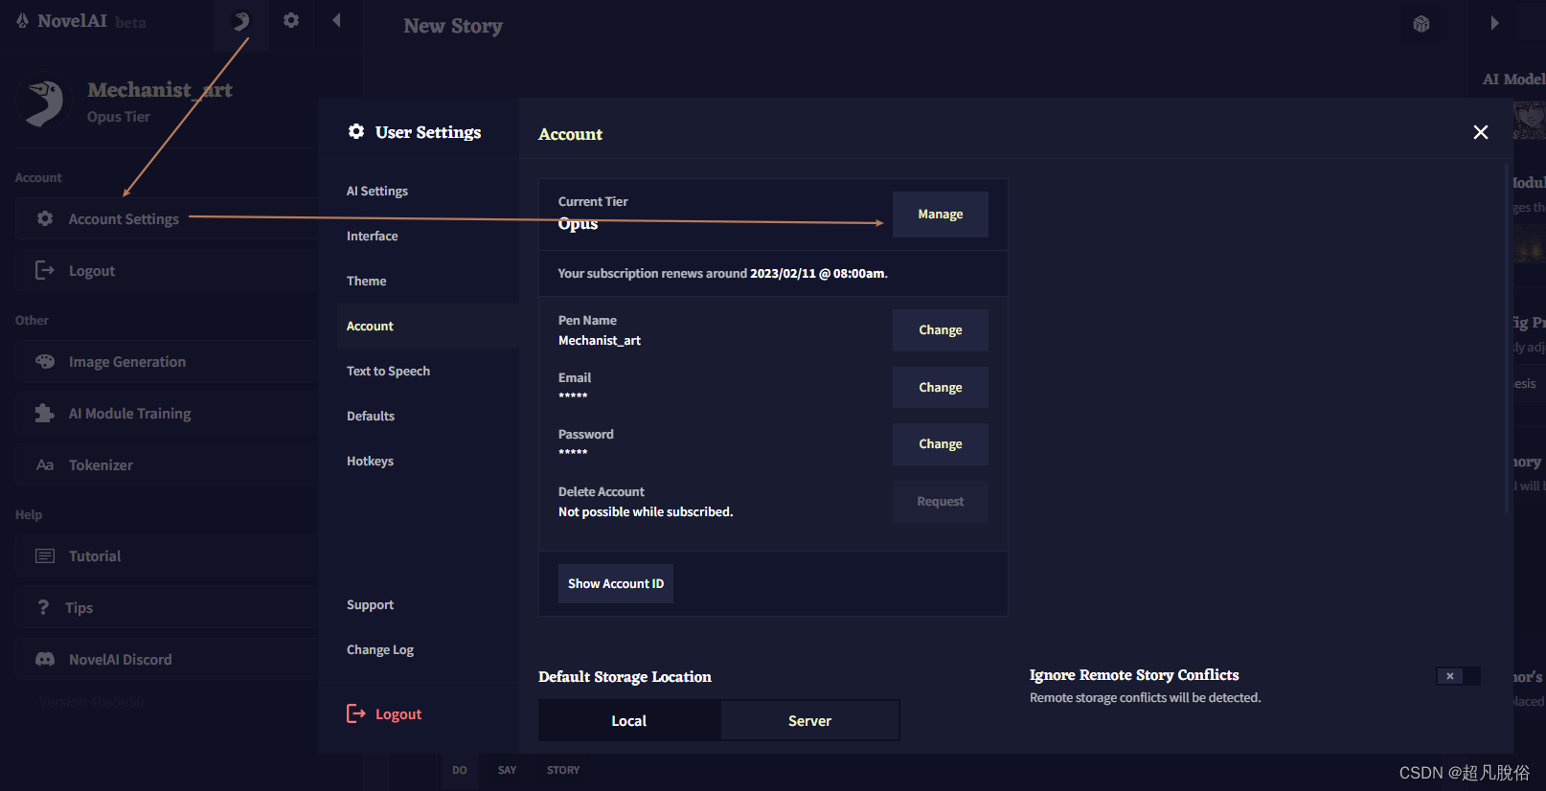Select Interface settings section
The width and height of the screenshot is (1546, 791).
click(373, 237)
